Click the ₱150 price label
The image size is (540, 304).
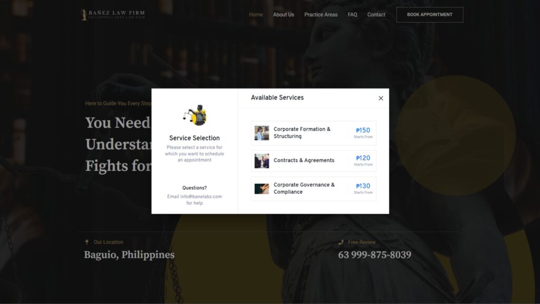[363, 130]
